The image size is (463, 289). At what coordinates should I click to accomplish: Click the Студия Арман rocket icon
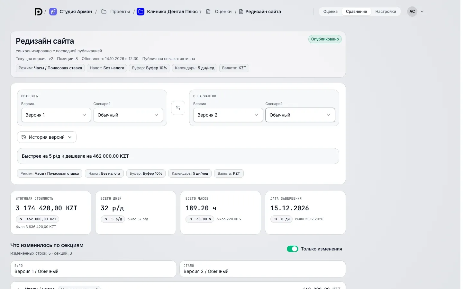[53, 12]
